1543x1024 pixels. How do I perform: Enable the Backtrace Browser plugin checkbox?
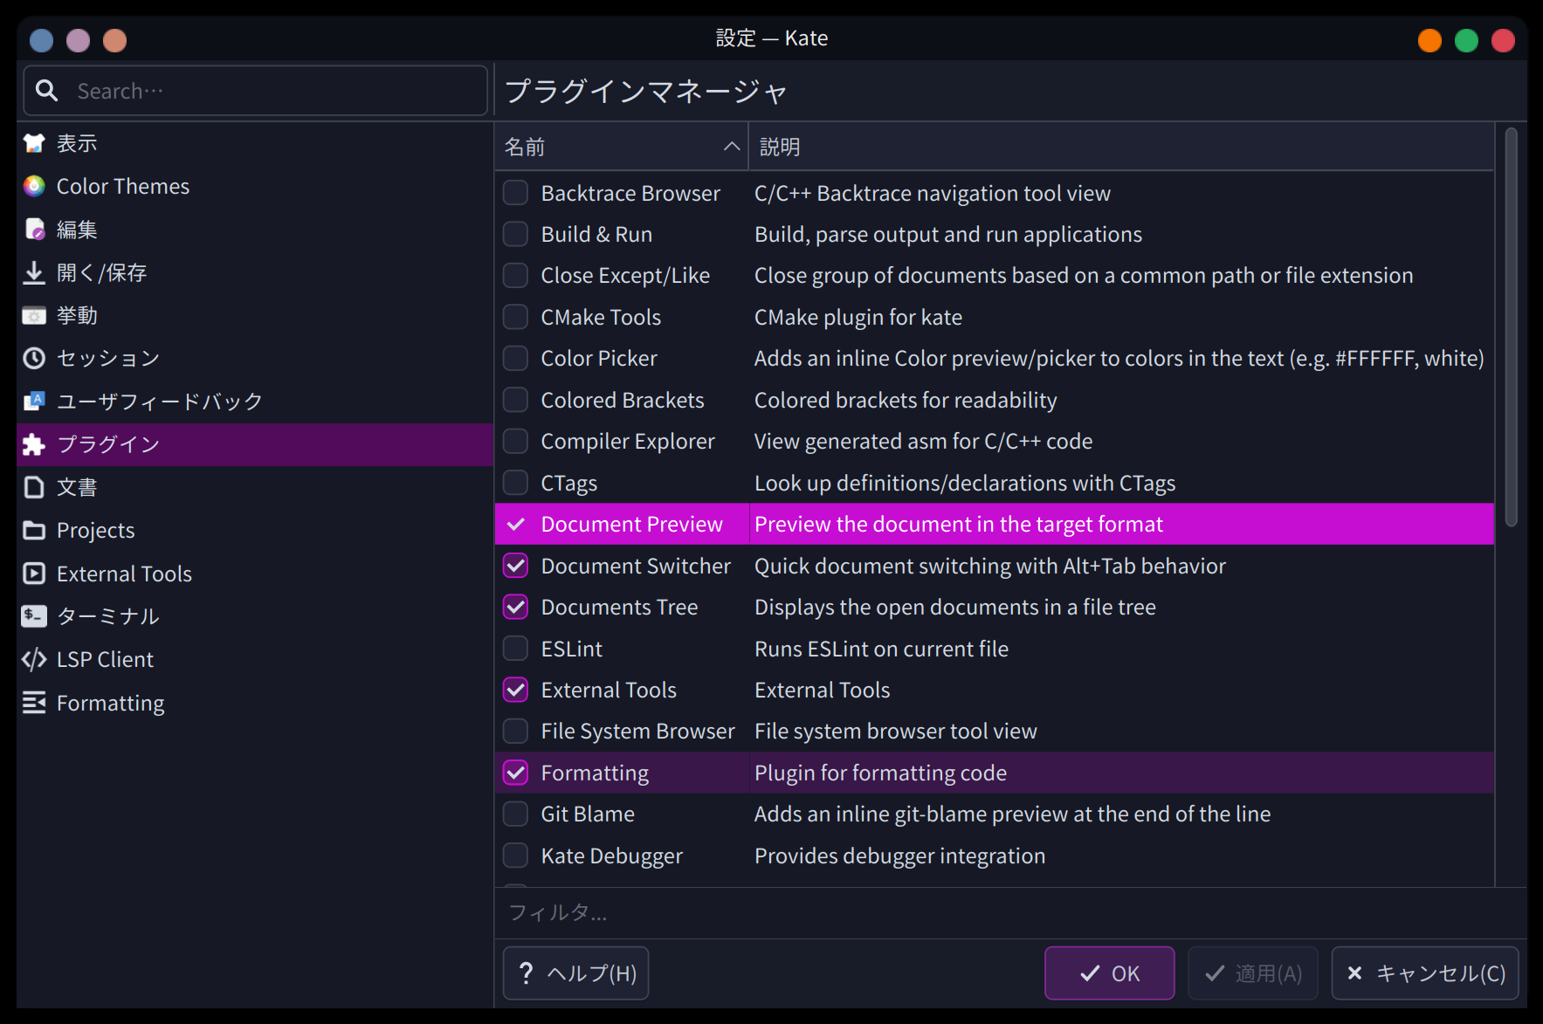516,193
